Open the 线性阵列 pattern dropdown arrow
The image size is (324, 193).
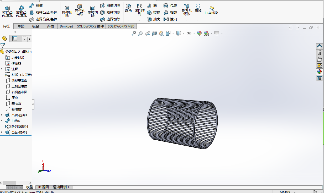click(139, 20)
